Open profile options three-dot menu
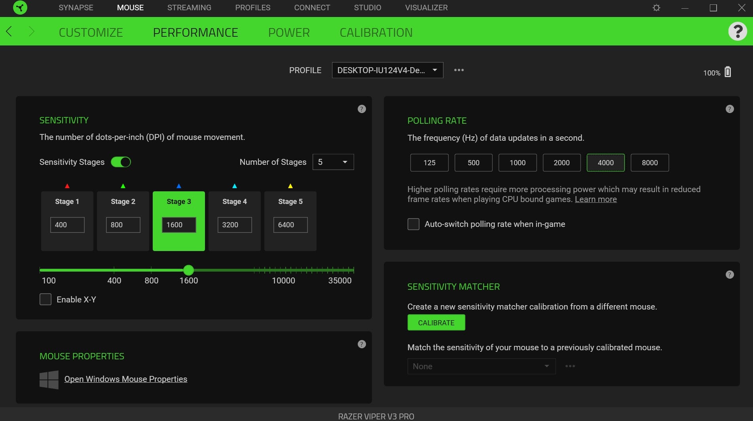Screen dimensions: 753x421 459,70
